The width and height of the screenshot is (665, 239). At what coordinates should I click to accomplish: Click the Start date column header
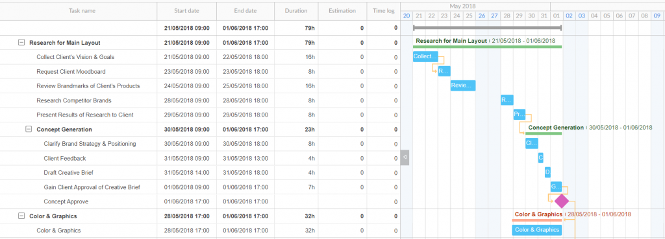tap(186, 11)
